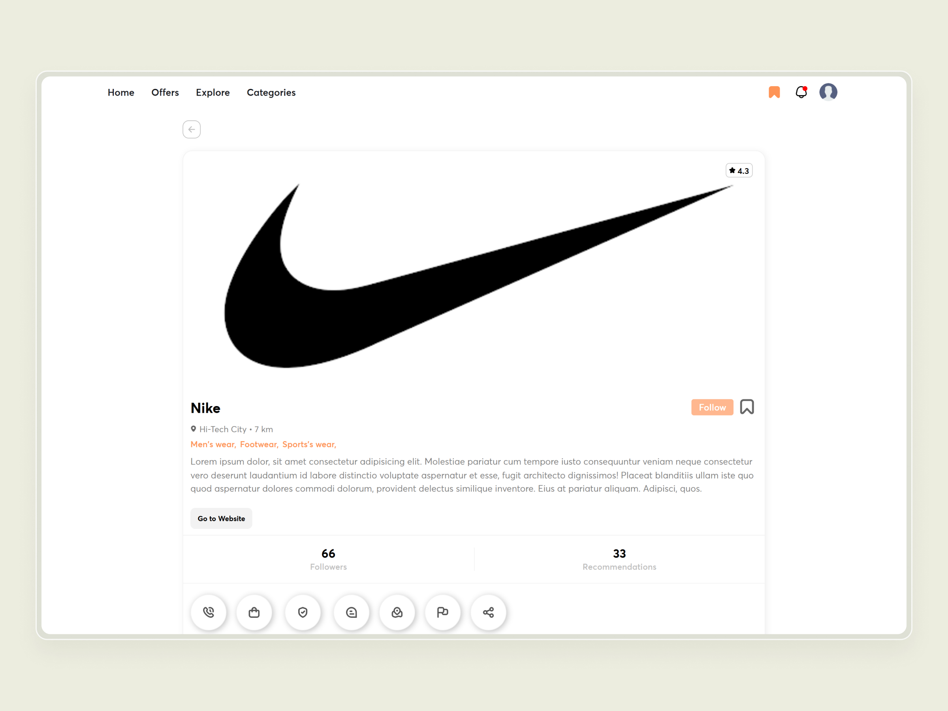Click the phone call icon
Image resolution: width=948 pixels, height=711 pixels.
click(208, 612)
